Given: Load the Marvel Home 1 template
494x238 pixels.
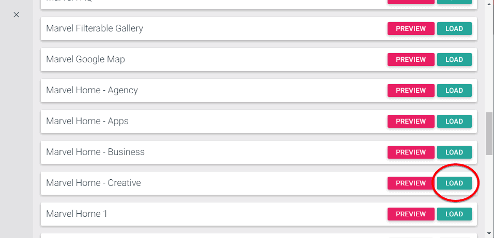Looking at the screenshot, I should pos(454,214).
